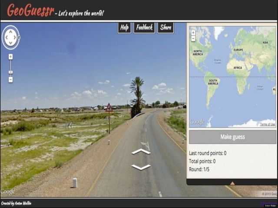Click the Share button
The image size is (278, 208).
166,28
